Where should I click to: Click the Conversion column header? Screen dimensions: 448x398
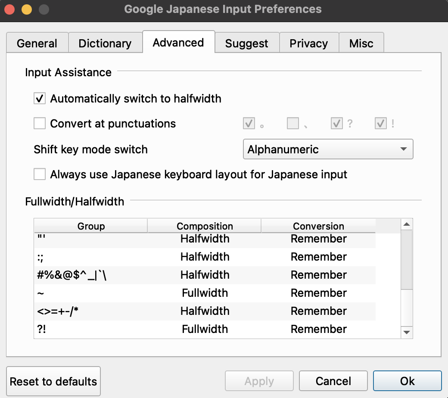pos(318,226)
